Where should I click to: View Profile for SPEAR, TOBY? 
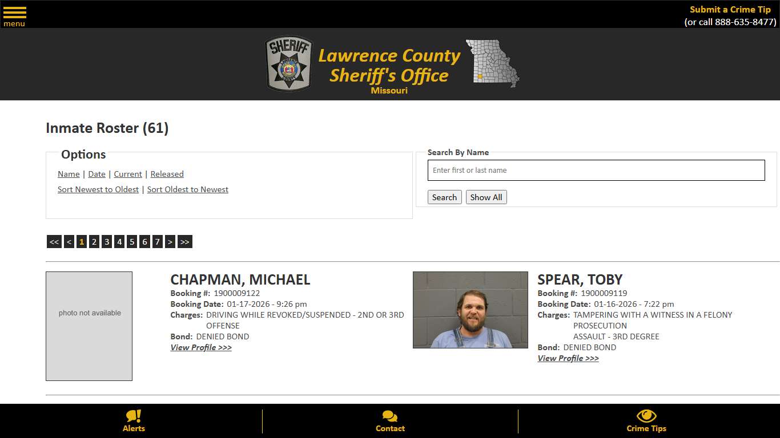pyautogui.click(x=568, y=358)
